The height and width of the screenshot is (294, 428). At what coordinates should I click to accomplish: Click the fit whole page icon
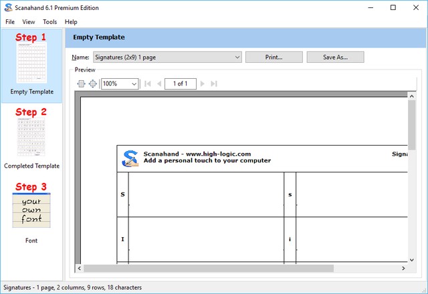[x=93, y=84]
